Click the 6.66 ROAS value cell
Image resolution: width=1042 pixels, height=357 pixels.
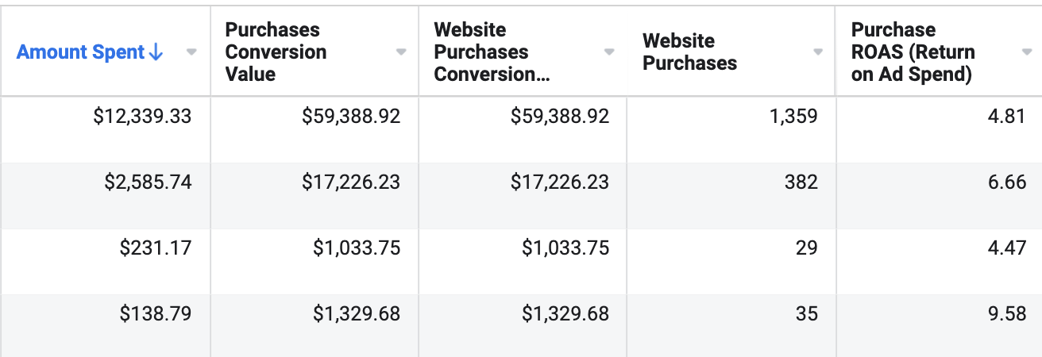1007,182
